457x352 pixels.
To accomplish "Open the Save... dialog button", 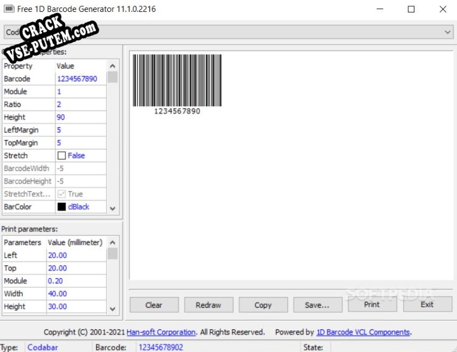I will (317, 305).
